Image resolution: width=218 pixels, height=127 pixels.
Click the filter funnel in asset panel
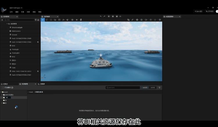coord(160,88)
